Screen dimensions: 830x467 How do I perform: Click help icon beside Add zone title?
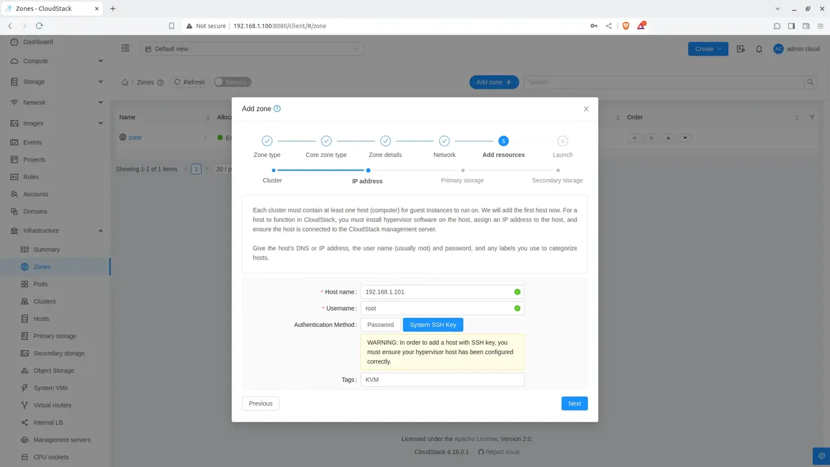coord(277,108)
